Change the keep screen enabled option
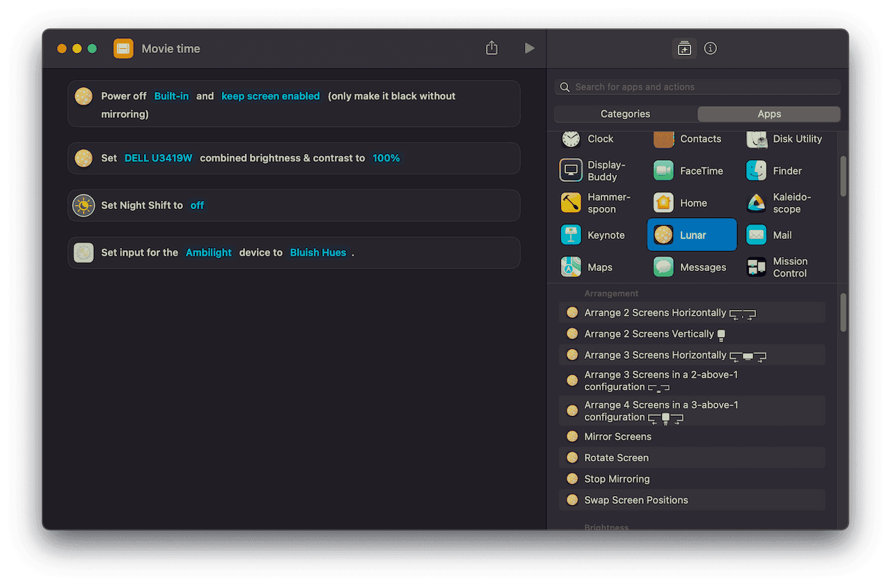 pyautogui.click(x=271, y=96)
